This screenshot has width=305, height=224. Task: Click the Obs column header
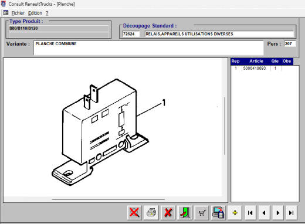click(287, 61)
